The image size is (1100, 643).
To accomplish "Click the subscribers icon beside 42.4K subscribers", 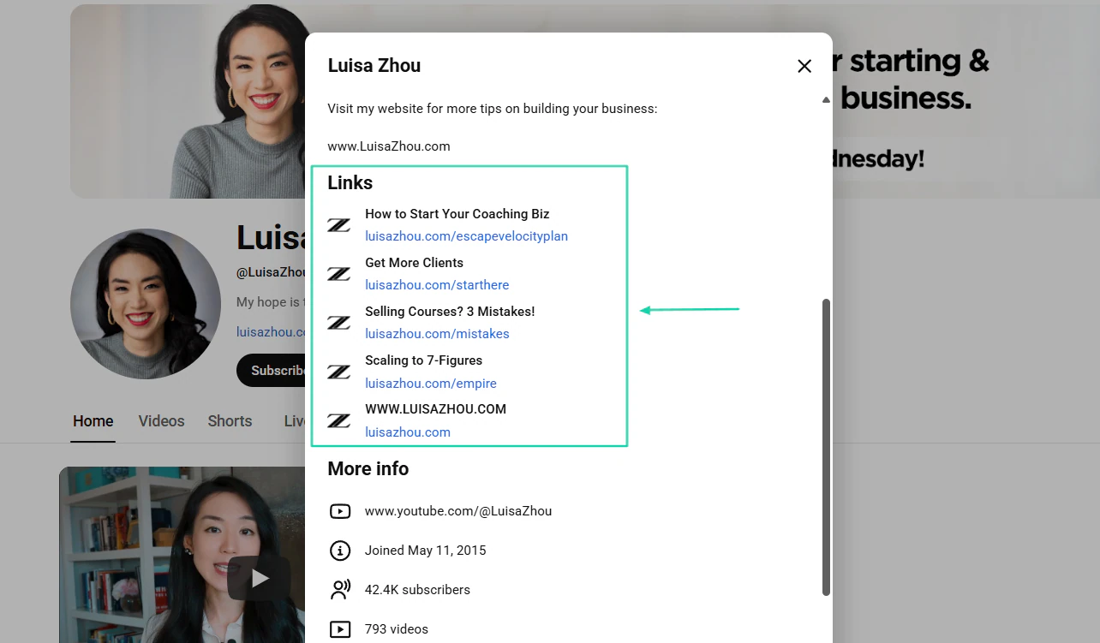I will tap(340, 590).
